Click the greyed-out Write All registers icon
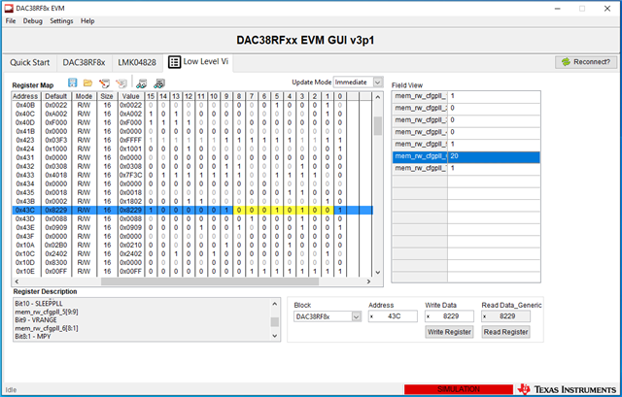 pos(121,83)
